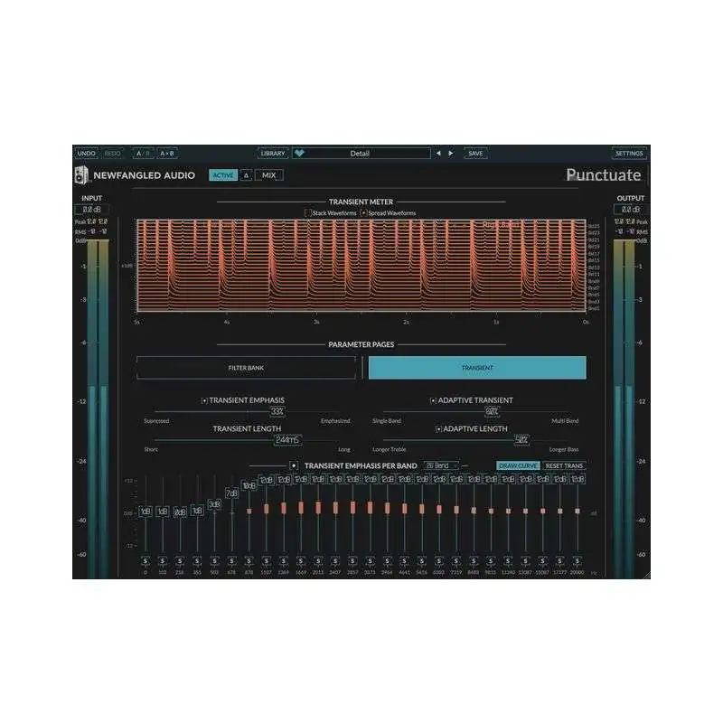Toggle Transient Emphasis Per Band enable box
Viewport: 723px width, 723px height.
pos(294,465)
